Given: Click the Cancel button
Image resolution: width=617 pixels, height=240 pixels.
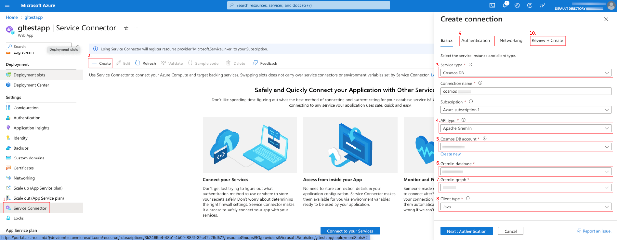Looking at the screenshot, I should pos(511,231).
